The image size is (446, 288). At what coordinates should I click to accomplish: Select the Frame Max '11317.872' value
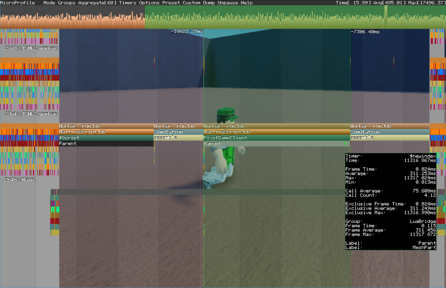pyautogui.click(x=423, y=235)
